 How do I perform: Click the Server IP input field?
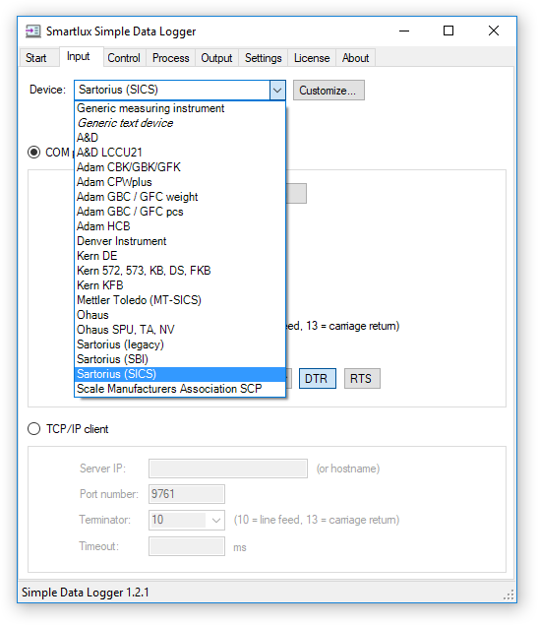click(x=228, y=469)
